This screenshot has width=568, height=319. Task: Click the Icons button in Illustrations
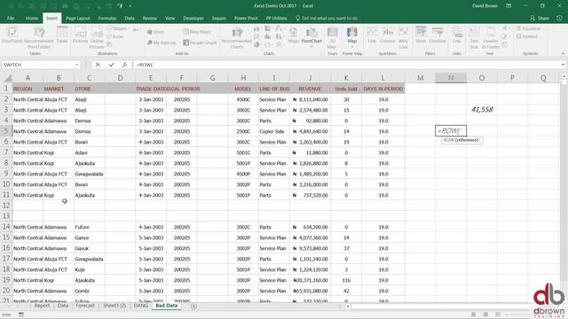[x=115, y=36]
